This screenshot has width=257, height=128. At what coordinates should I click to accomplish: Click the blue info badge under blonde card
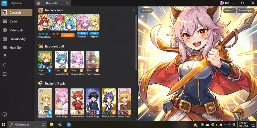[50, 70]
